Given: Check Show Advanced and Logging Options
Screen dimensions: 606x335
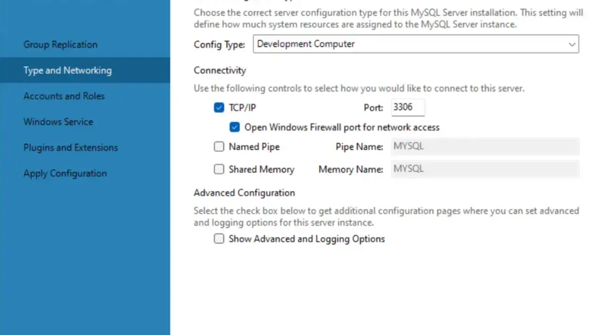Looking at the screenshot, I should pyautogui.click(x=219, y=239).
